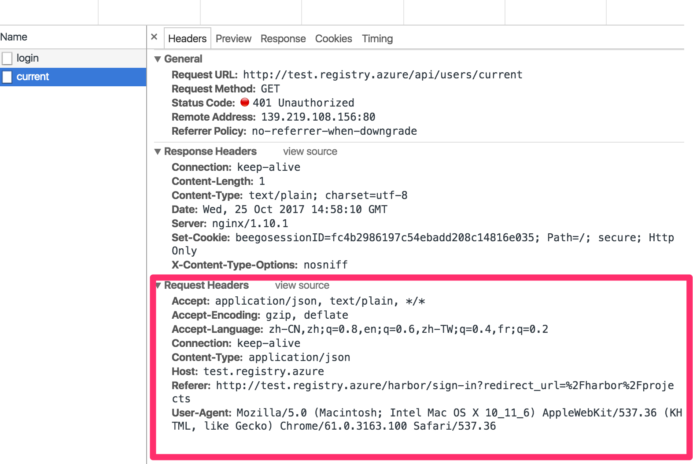The width and height of the screenshot is (693, 464).
Task: Select the current request in list
Action: click(33, 77)
